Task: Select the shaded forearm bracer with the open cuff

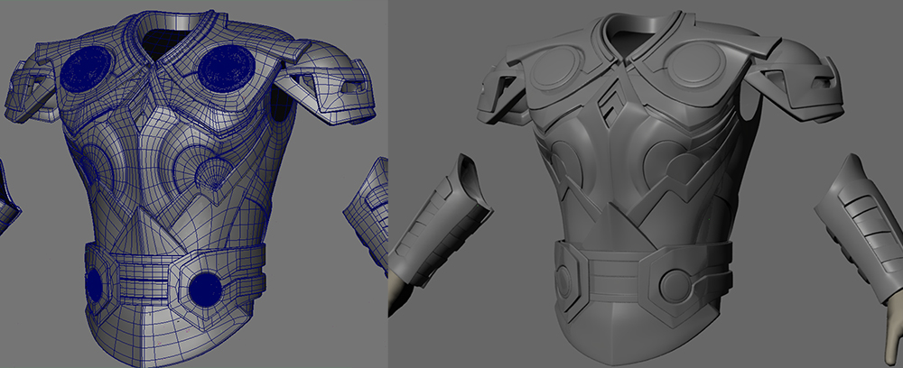Action: 441,223
